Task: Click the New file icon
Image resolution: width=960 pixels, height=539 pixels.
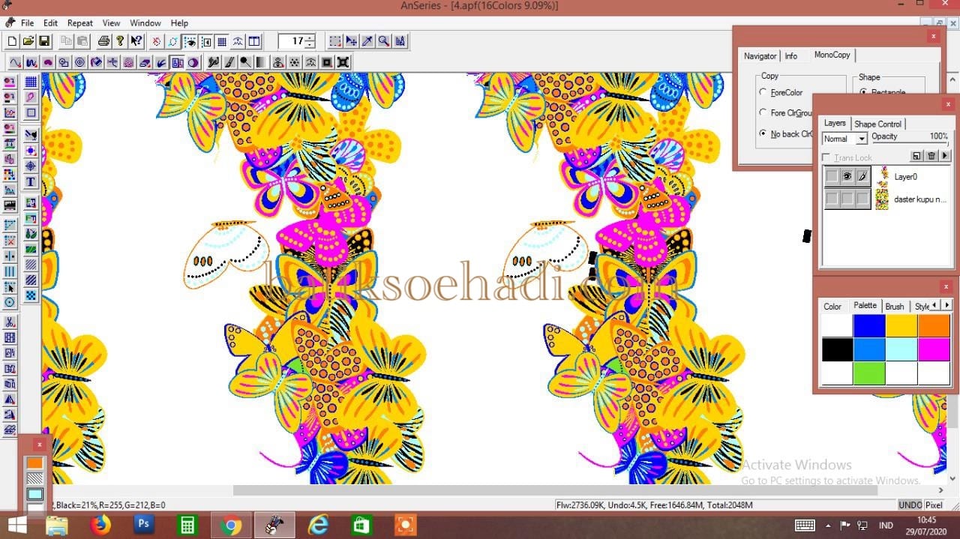Action: pos(12,41)
